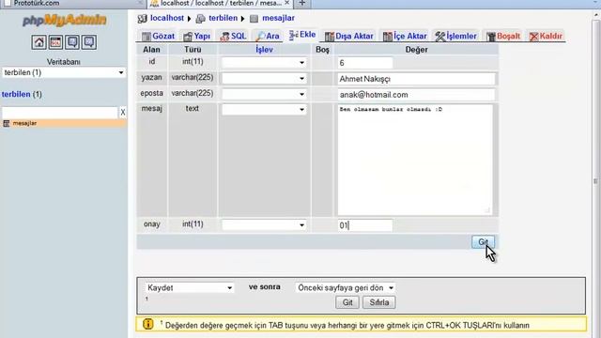Click the 'Alan' column header
Viewport: 601px width, 338px height.
(151, 50)
